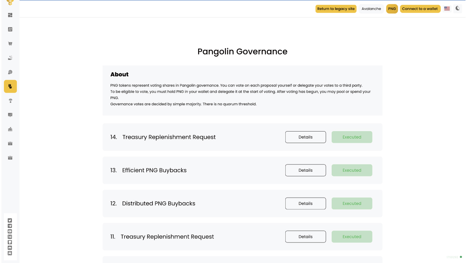Open Pangolin's Discord icon

10,248
